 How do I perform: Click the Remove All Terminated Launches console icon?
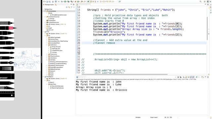[x=181, y=77]
